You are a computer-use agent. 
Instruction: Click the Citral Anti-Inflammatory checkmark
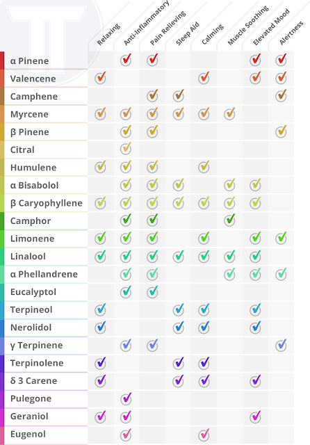(x=126, y=149)
